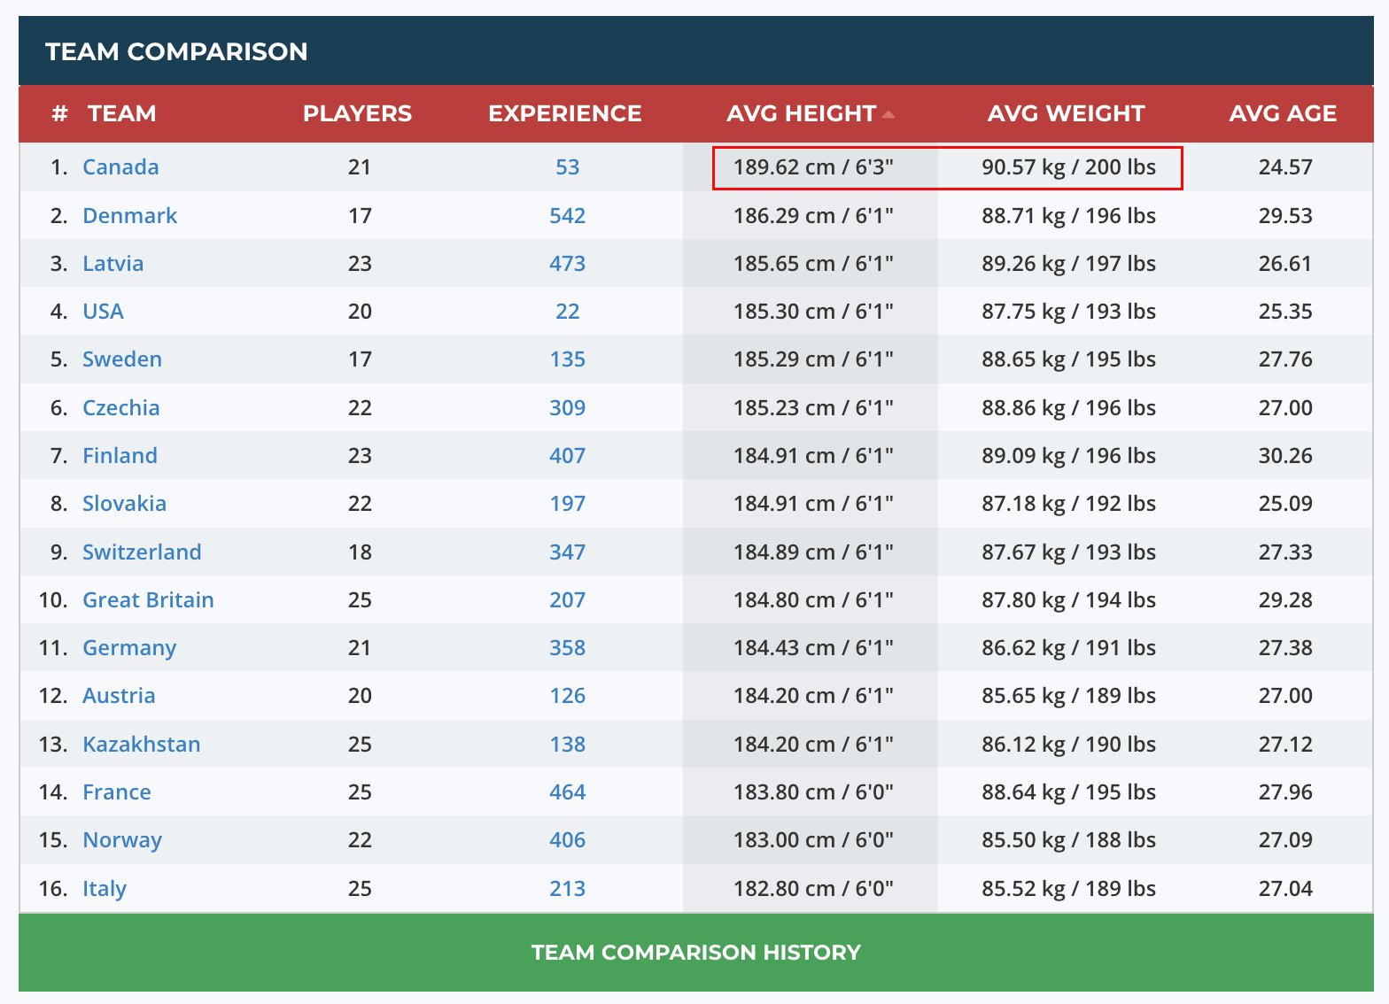The image size is (1389, 1004).
Task: Select Kazakhstan's experience value 138
Action: [x=568, y=745]
